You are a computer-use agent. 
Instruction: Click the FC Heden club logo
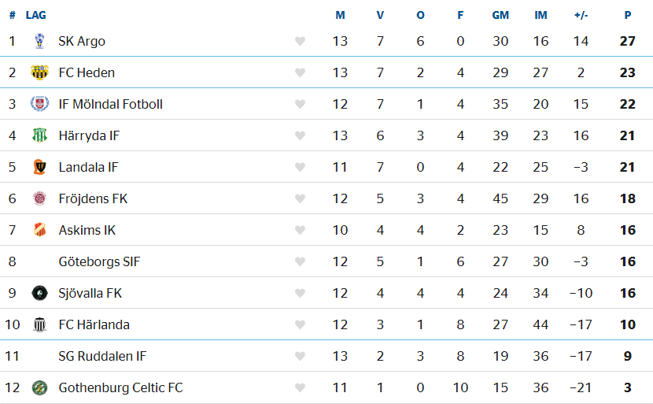coord(39,72)
